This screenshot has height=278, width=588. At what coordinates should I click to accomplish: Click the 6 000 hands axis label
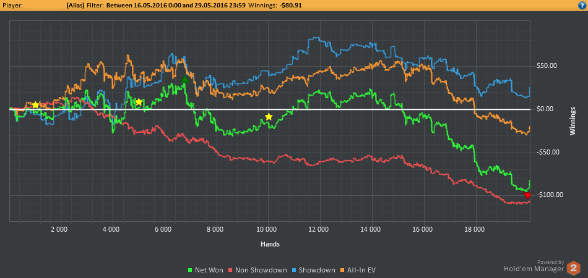(165, 229)
